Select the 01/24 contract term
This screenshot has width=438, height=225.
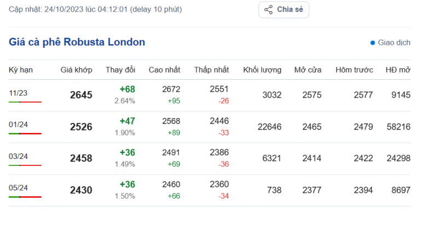tap(18, 125)
